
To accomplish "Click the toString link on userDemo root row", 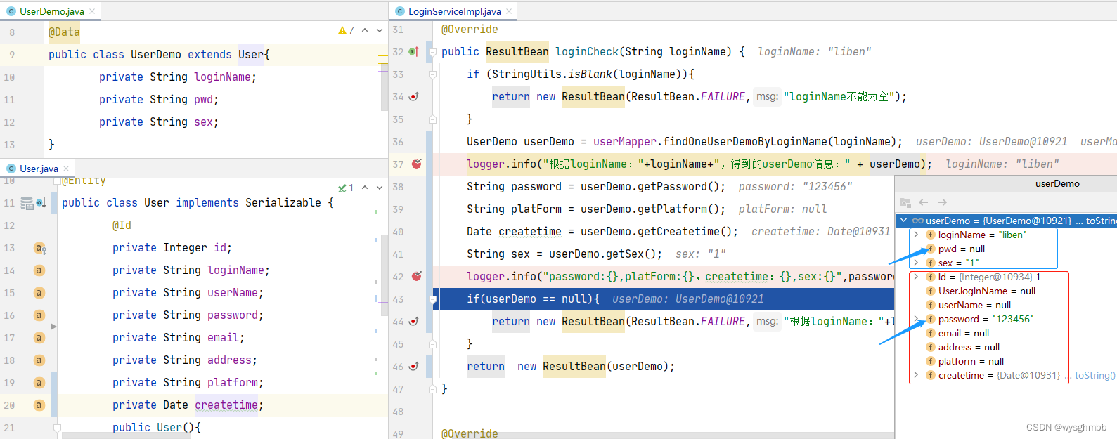I will pos(1101,221).
